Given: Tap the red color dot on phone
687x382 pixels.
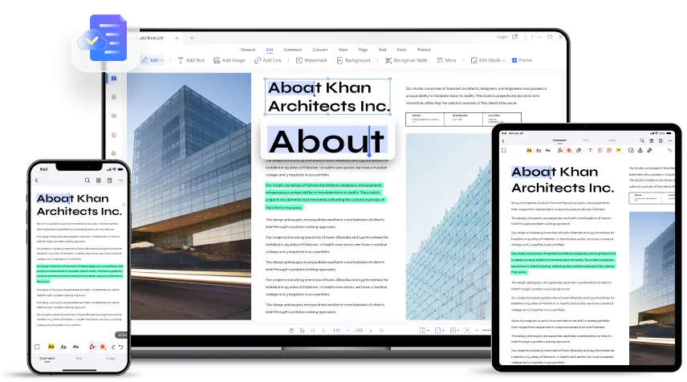Looking at the screenshot, I should pyautogui.click(x=103, y=347).
